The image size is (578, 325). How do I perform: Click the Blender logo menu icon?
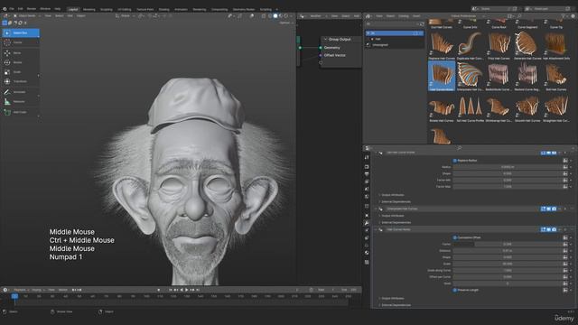coord(5,9)
